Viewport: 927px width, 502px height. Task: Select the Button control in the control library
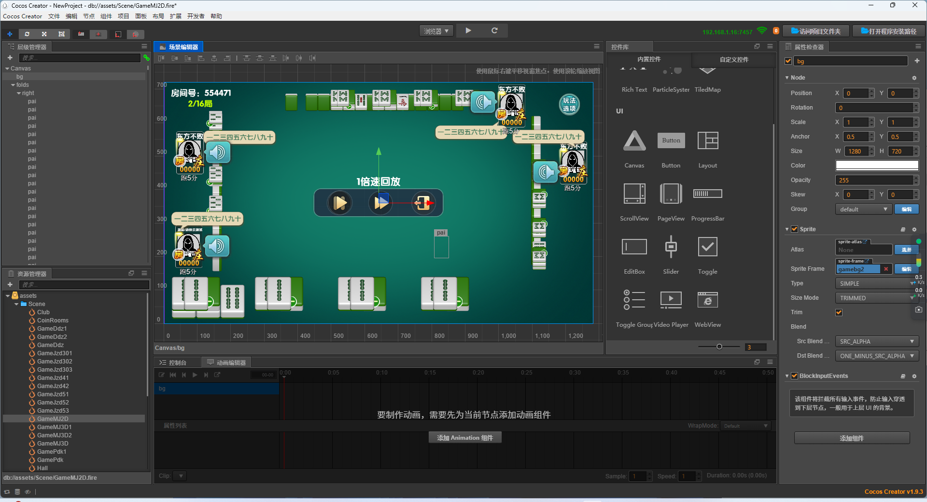[671, 140]
